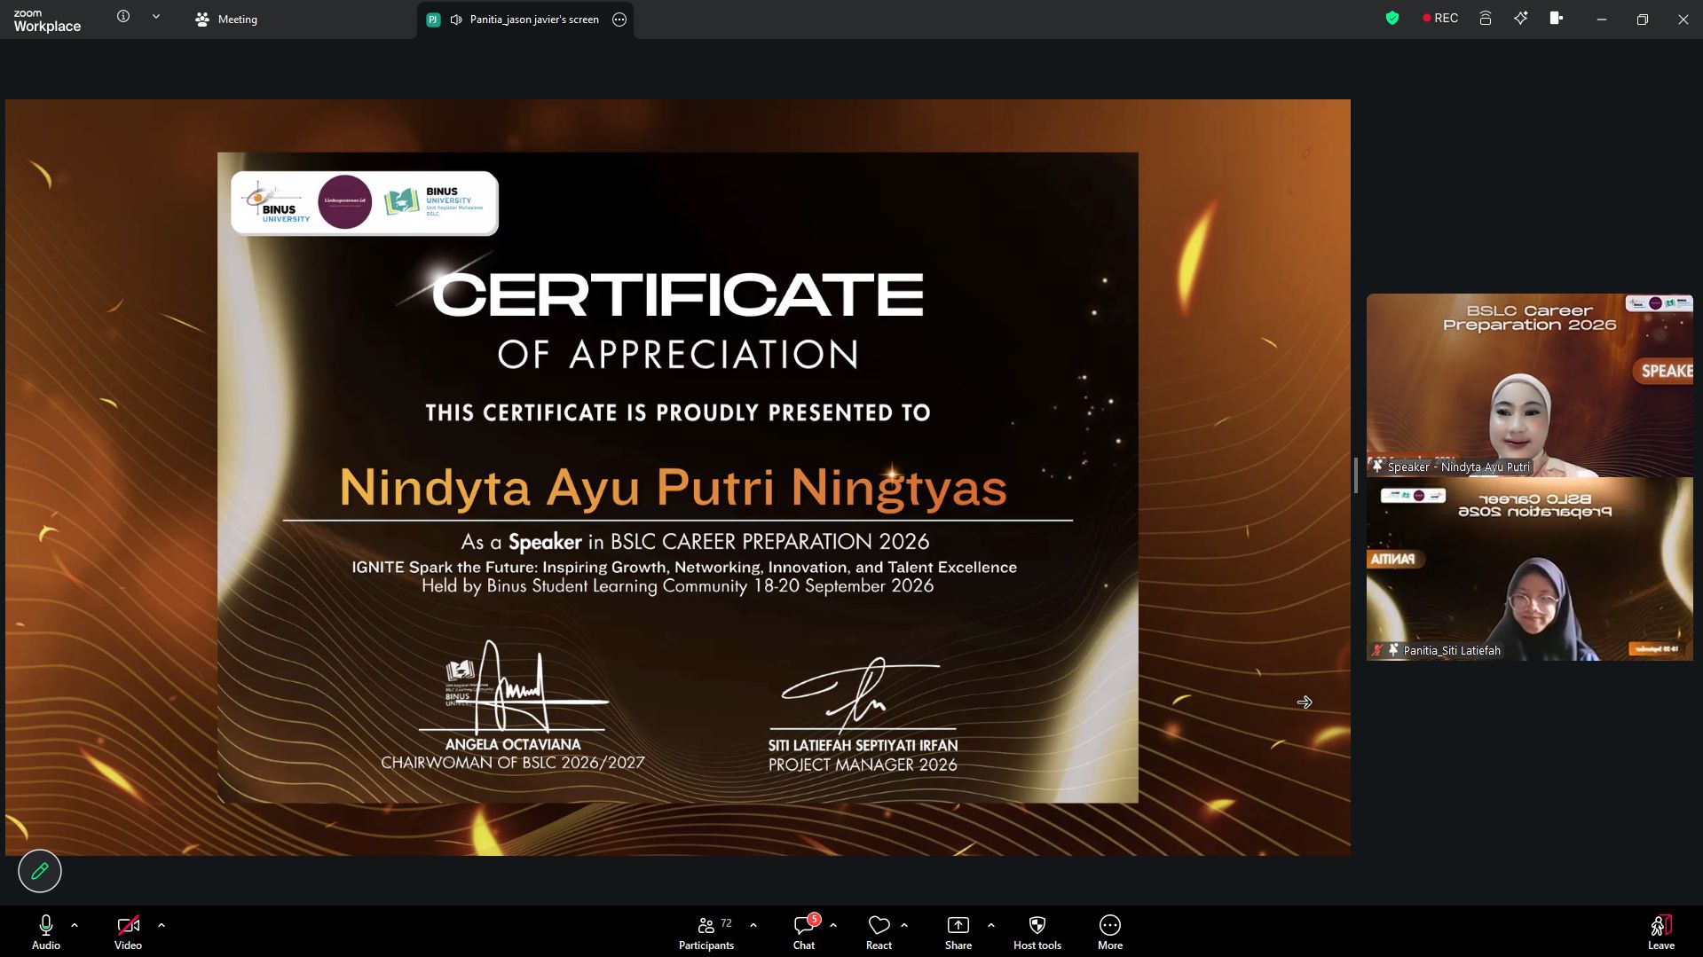Select the Panitia_Siti Latiefah video tile
The width and height of the screenshot is (1703, 957).
point(1530,569)
